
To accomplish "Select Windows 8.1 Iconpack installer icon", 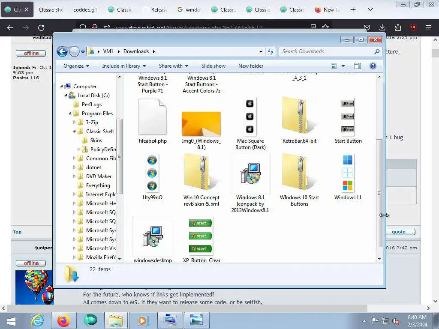I will [250, 173].
